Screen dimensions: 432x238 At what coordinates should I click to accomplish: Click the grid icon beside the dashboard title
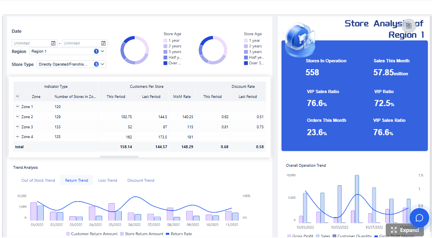(x=409, y=26)
